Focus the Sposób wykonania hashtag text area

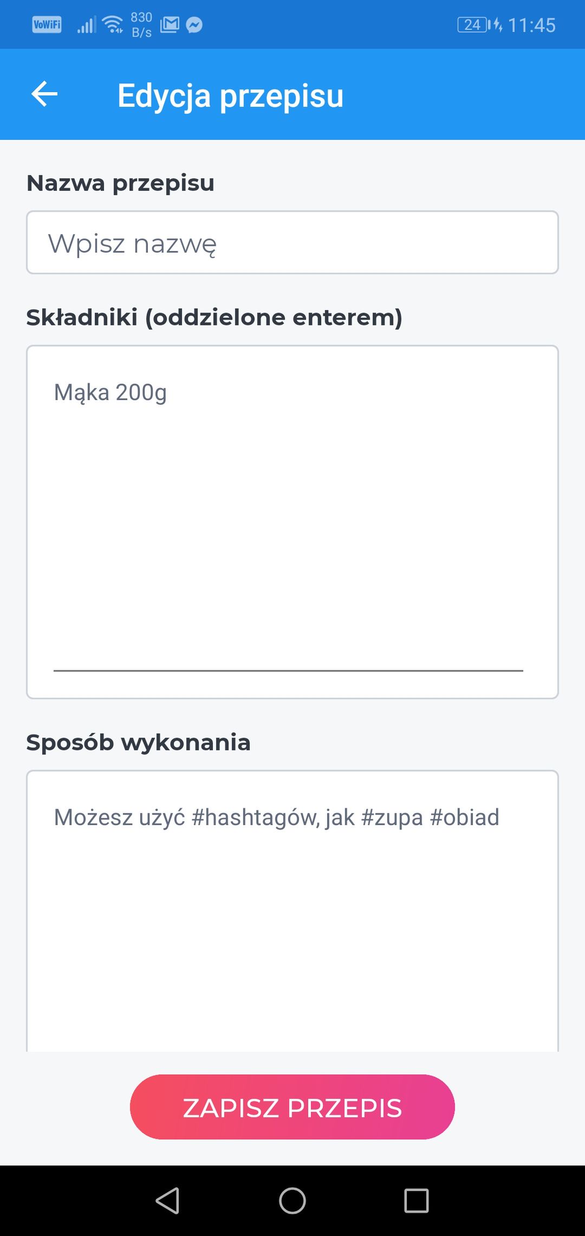pyautogui.click(x=292, y=911)
